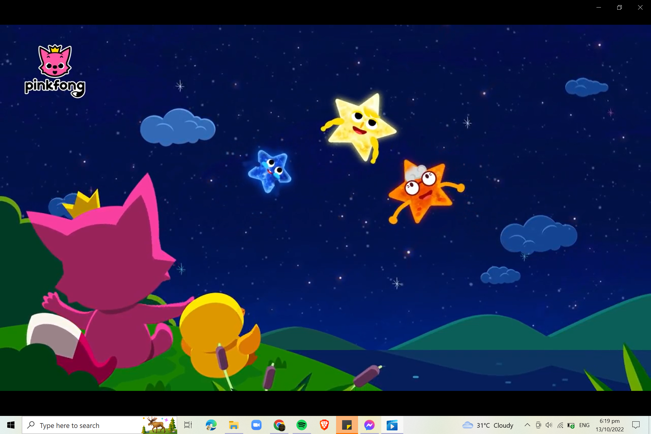Viewport: 651px width, 434px height.
Task: Click the 'Type here to search' box
Action: tap(99, 425)
